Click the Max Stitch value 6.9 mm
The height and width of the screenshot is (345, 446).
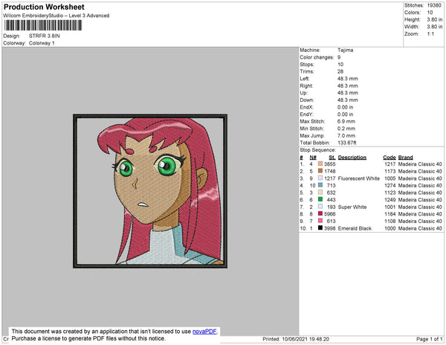[x=346, y=121]
